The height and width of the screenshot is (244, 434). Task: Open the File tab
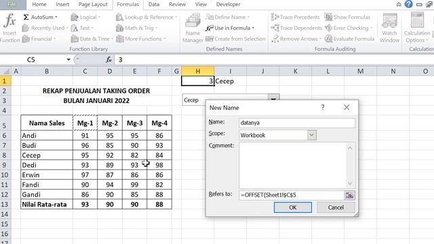pos(12,5)
